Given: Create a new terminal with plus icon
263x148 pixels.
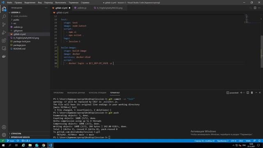Looking at the screenshot, I should [x=241, y=92].
